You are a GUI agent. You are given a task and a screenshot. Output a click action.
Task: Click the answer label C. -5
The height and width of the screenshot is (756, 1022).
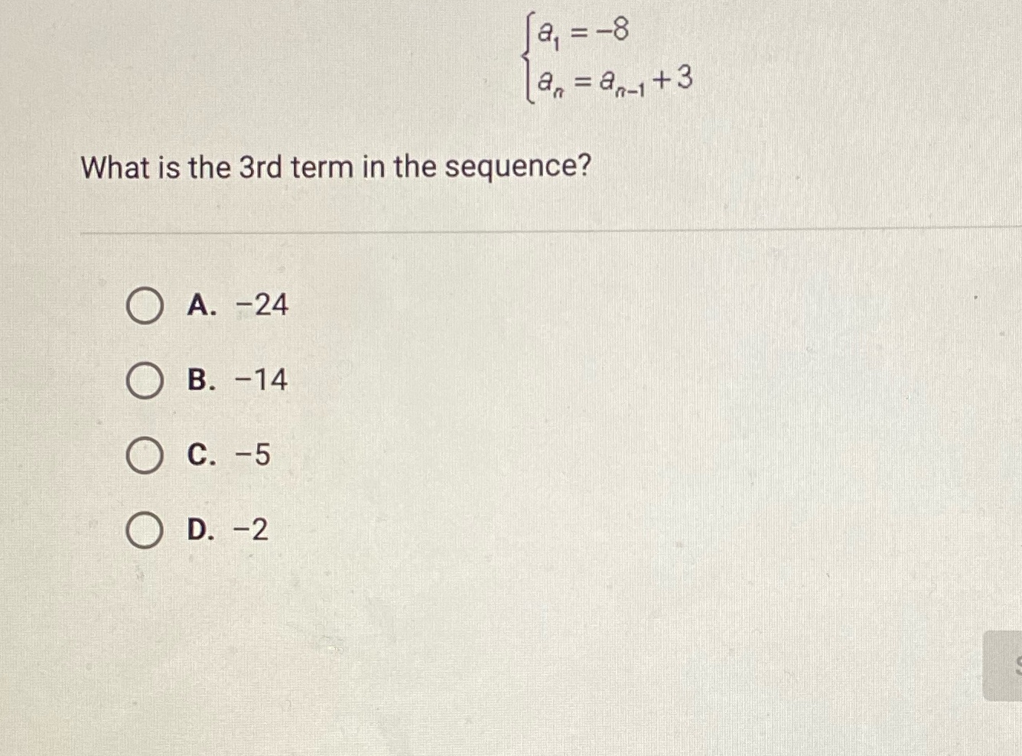pyautogui.click(x=226, y=455)
